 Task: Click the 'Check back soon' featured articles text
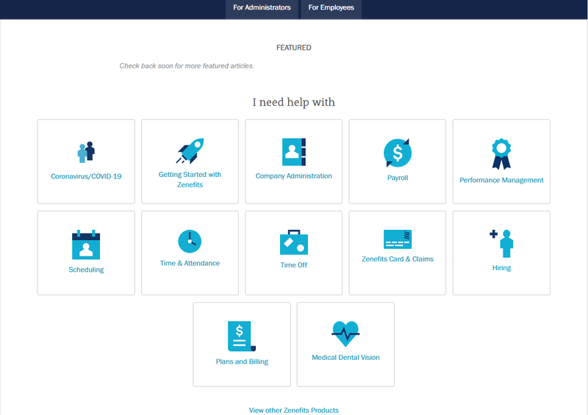pos(187,66)
